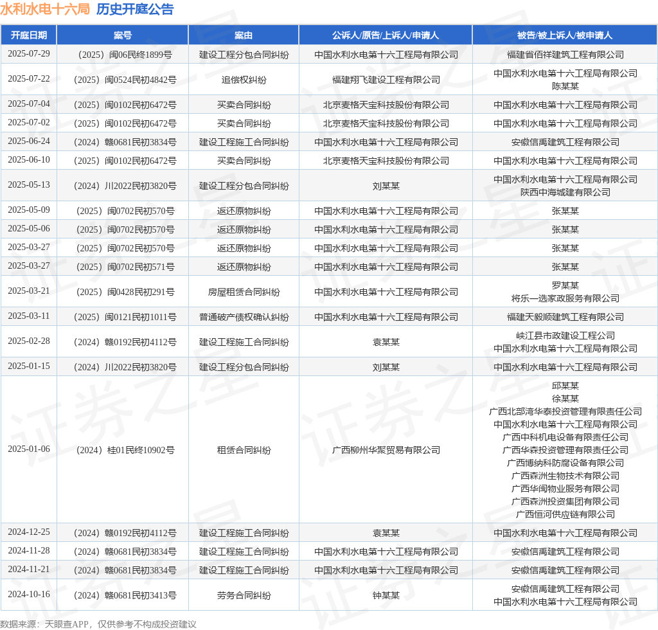Select the date cell "2024-12-25"
Image resolution: width=658 pixels, height=630 pixels.
tap(28, 532)
